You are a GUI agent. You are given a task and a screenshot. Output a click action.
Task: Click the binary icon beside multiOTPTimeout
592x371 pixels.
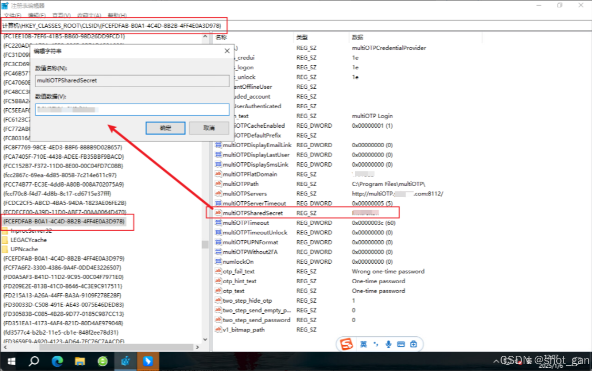218,223
